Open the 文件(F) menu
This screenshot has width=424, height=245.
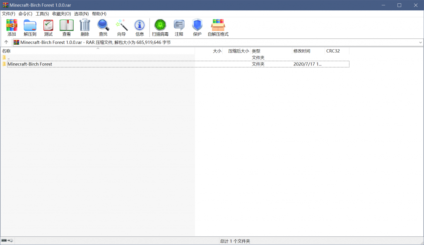click(9, 14)
